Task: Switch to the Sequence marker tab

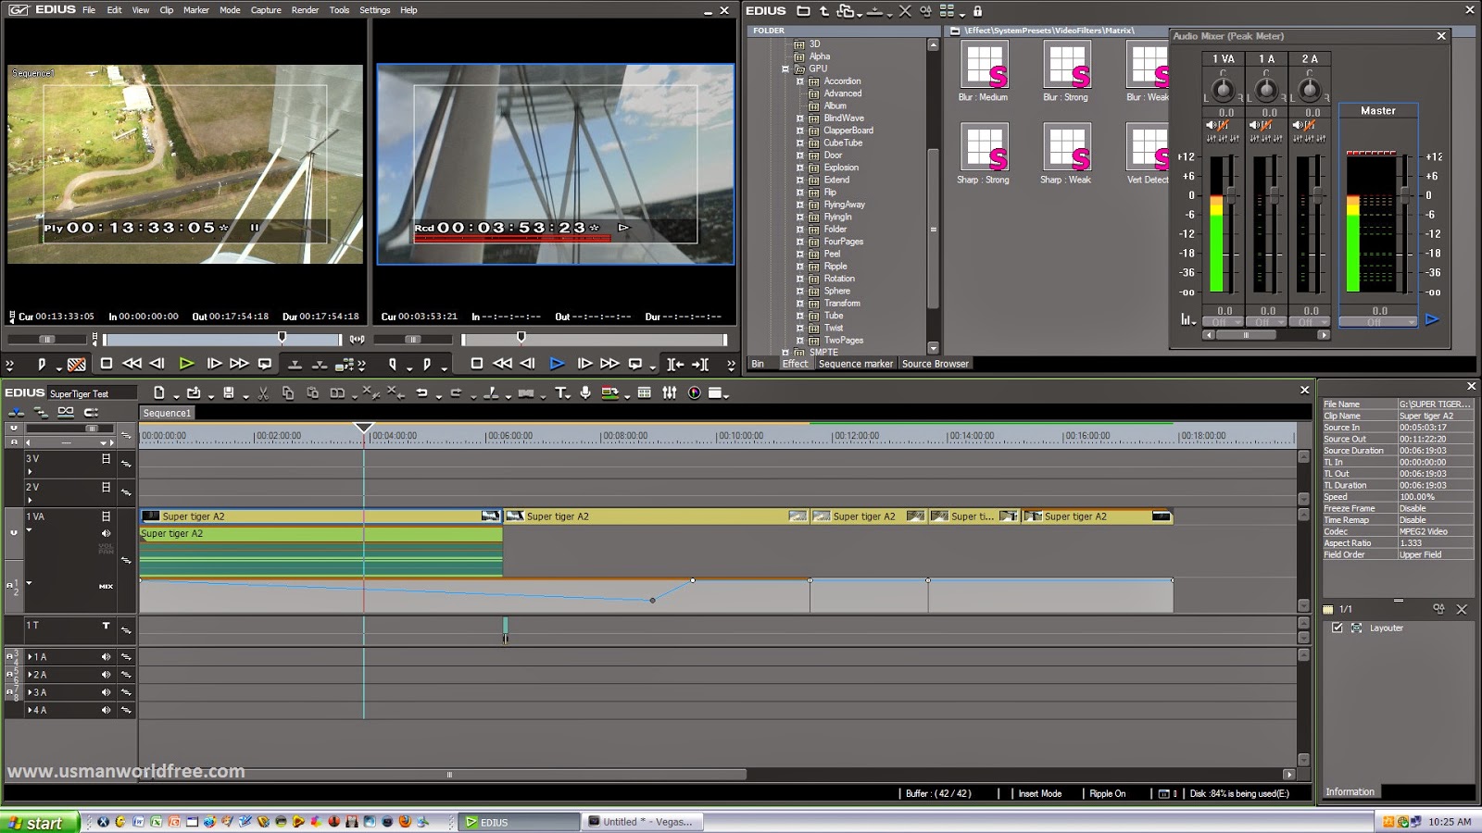Action: 856,364
